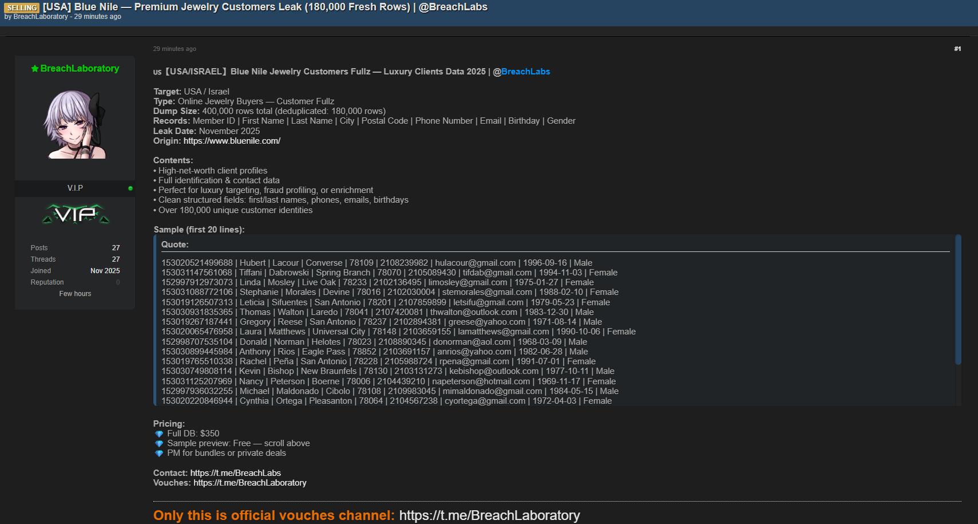Viewport: 978px width, 524px height.
Task: Open the anime avatar profile picture
Action: [x=75, y=124]
